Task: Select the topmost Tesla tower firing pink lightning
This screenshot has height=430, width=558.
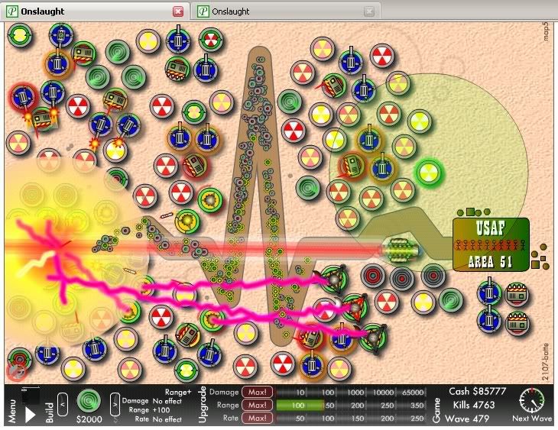Action: (x=334, y=280)
